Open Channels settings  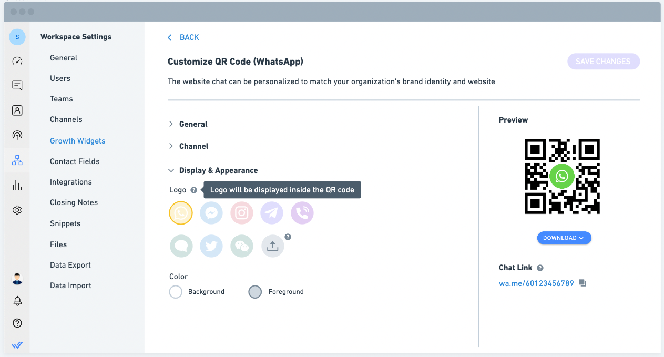(66, 119)
